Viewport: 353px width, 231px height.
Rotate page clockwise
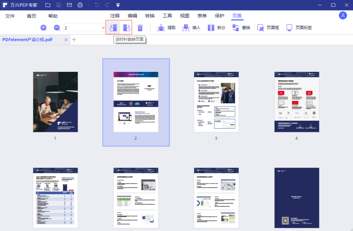coord(127,28)
